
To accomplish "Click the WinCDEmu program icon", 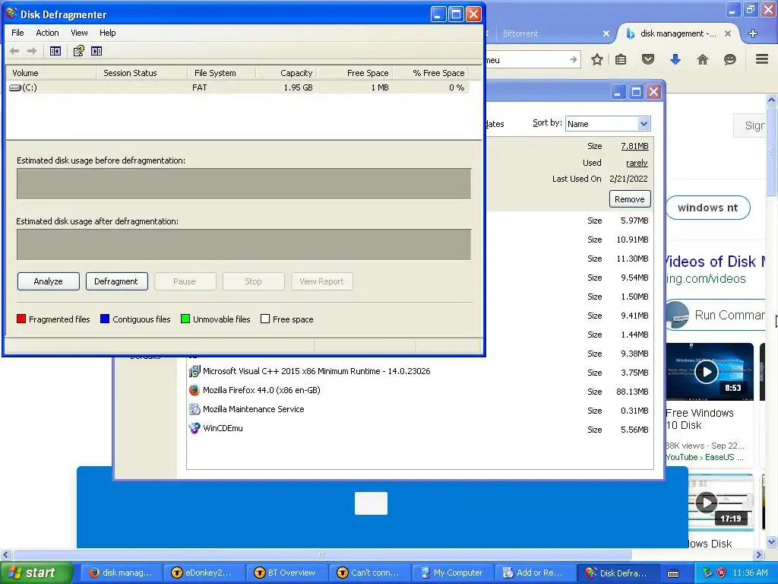I will [x=194, y=428].
